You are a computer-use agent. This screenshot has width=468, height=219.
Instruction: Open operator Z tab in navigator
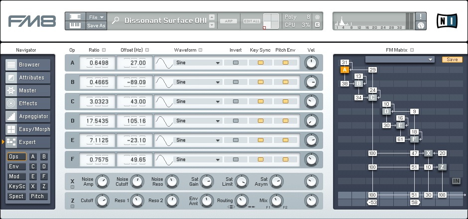tap(44, 187)
